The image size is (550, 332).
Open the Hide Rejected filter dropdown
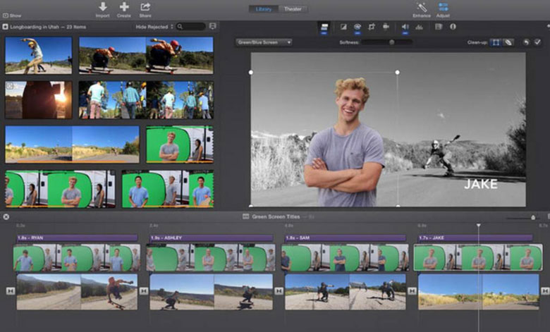[154, 27]
